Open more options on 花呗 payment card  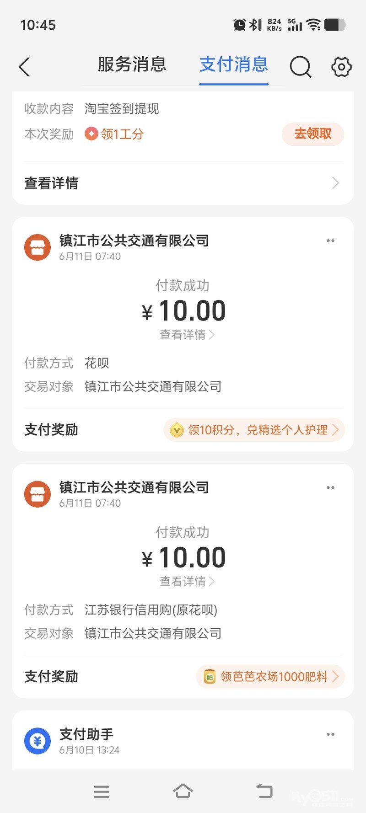pyautogui.click(x=330, y=241)
